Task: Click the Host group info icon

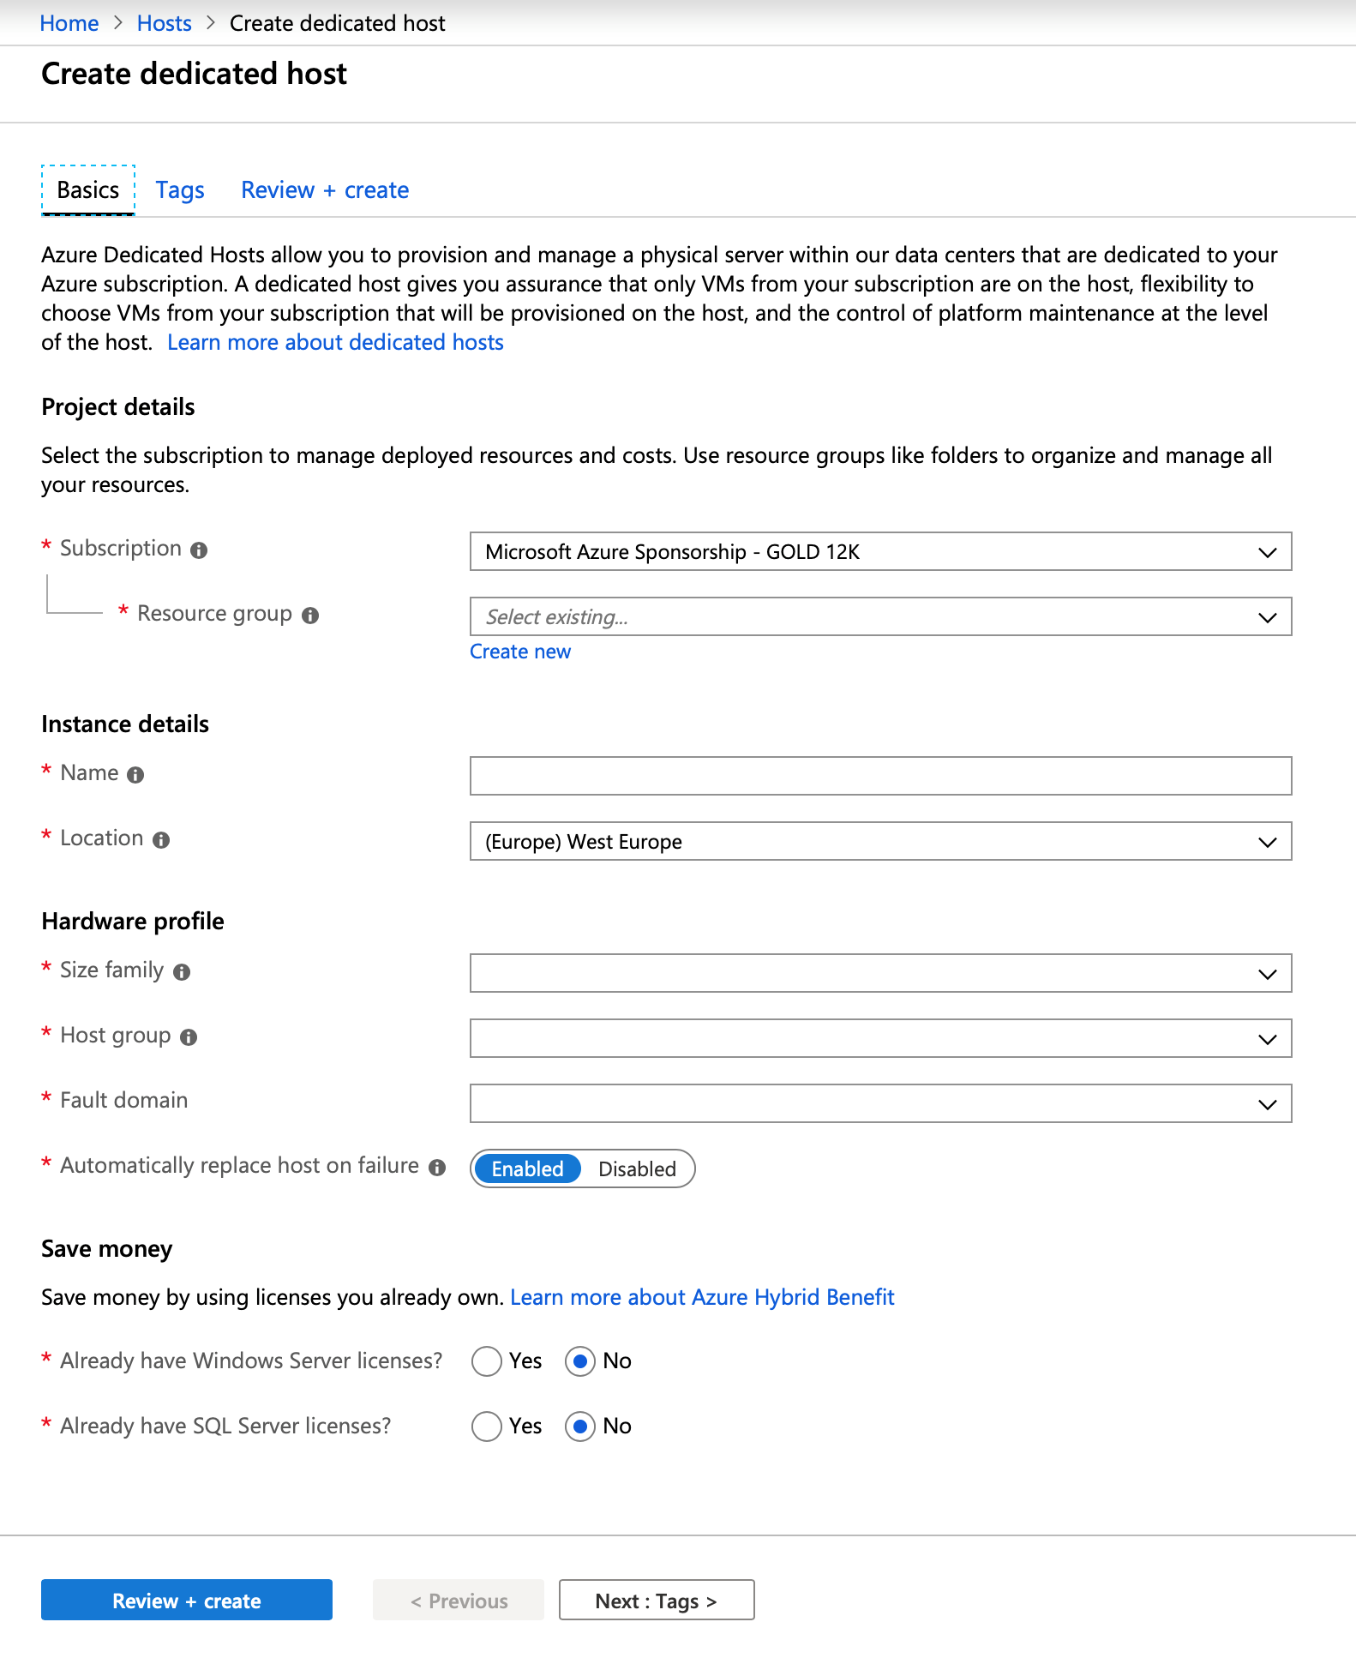Action: (x=189, y=1037)
